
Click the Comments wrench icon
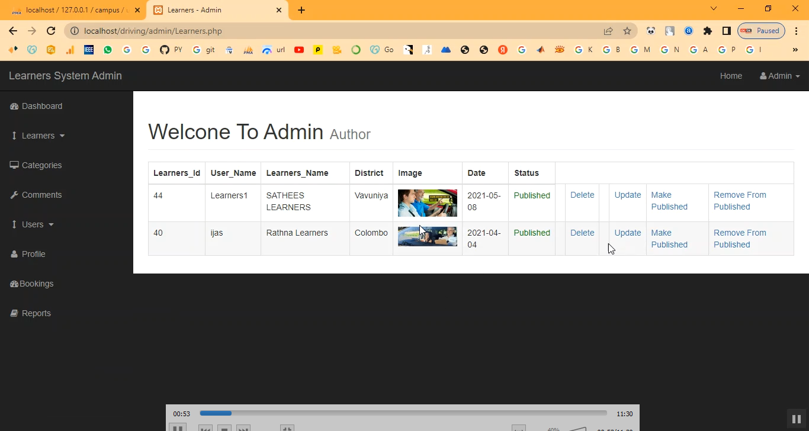14,195
